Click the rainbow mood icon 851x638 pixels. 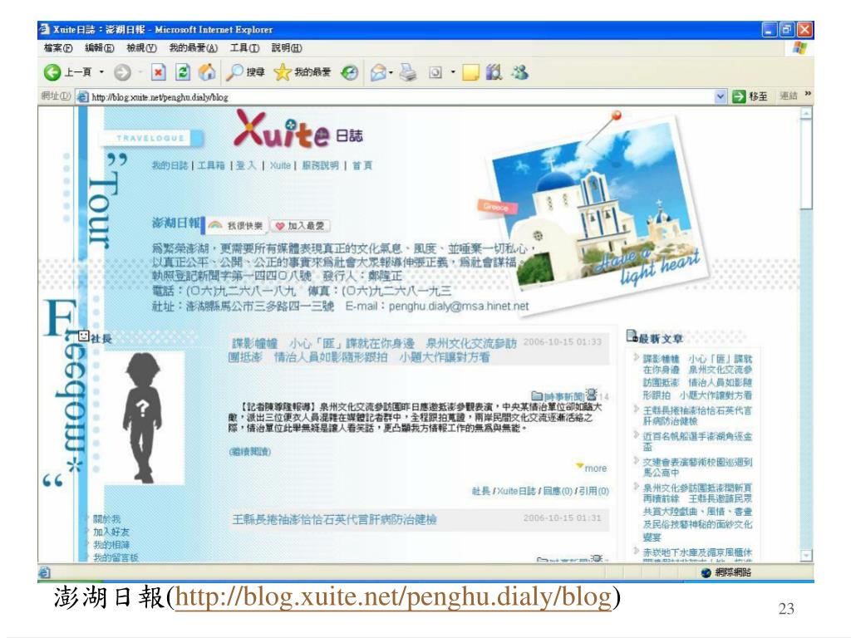click(x=215, y=225)
